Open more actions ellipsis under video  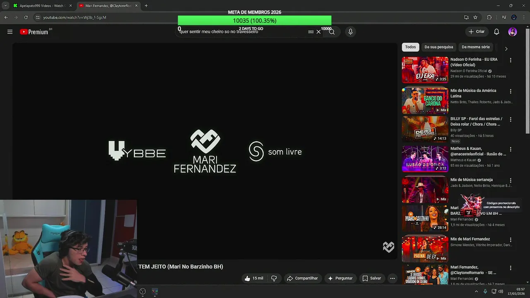click(x=393, y=279)
